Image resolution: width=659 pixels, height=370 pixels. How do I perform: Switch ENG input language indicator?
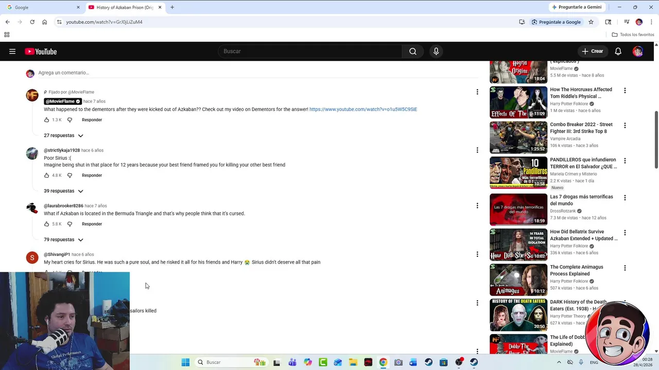(x=594, y=362)
